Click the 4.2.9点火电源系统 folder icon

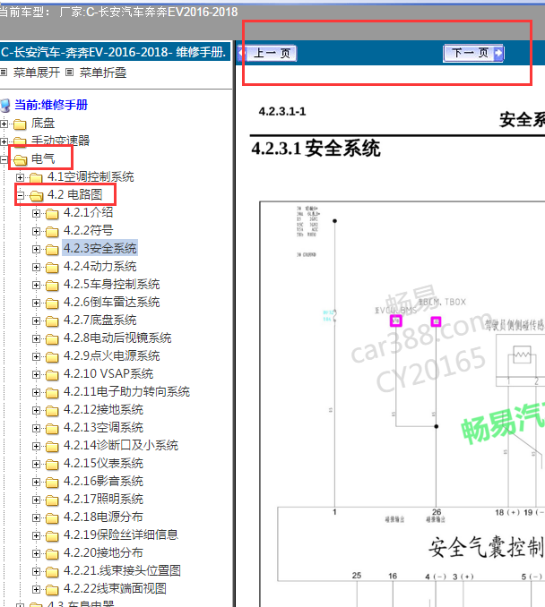tap(52, 357)
